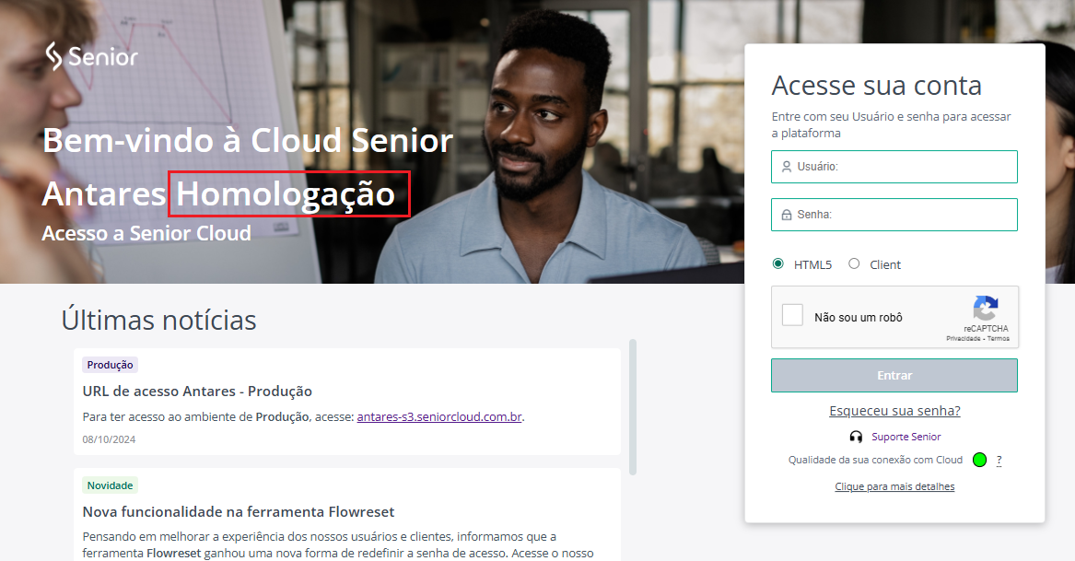1075x561 pixels.
Task: Open the Suporte Senior link
Action: 906,437
